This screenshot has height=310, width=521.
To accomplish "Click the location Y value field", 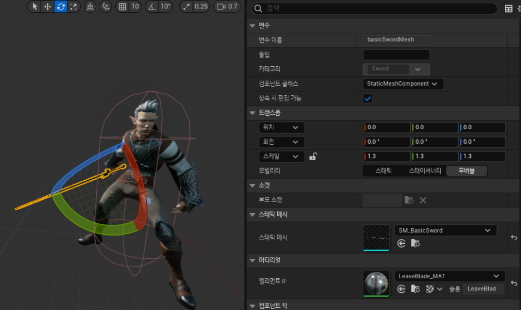I will pyautogui.click(x=434, y=127).
